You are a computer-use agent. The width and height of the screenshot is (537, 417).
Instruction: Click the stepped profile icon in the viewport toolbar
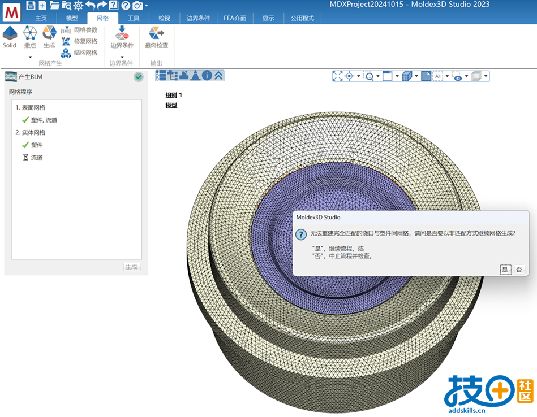click(184, 75)
